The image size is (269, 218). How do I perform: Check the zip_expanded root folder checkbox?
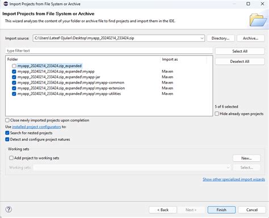(14, 66)
